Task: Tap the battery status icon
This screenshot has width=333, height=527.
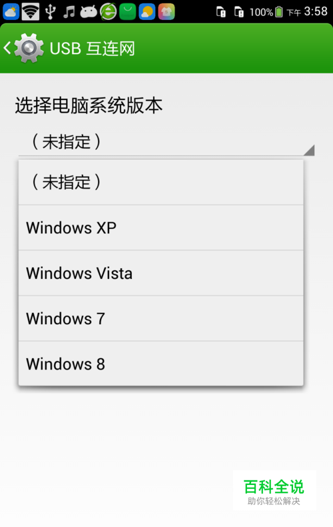Action: point(278,12)
